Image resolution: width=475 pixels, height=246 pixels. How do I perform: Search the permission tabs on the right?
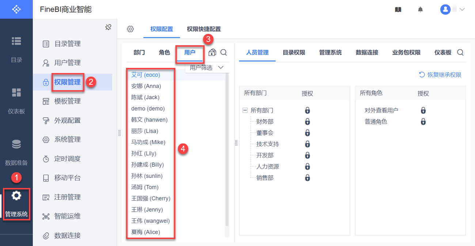tap(460, 53)
